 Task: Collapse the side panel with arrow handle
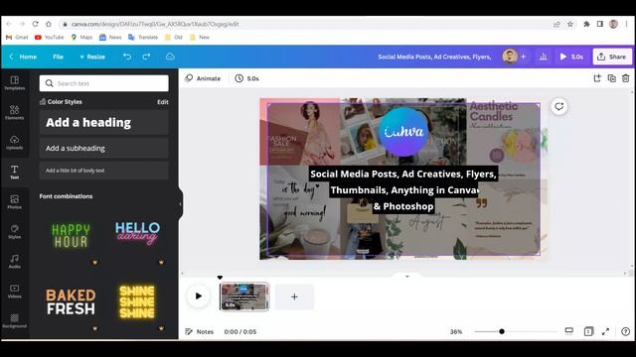point(181,204)
